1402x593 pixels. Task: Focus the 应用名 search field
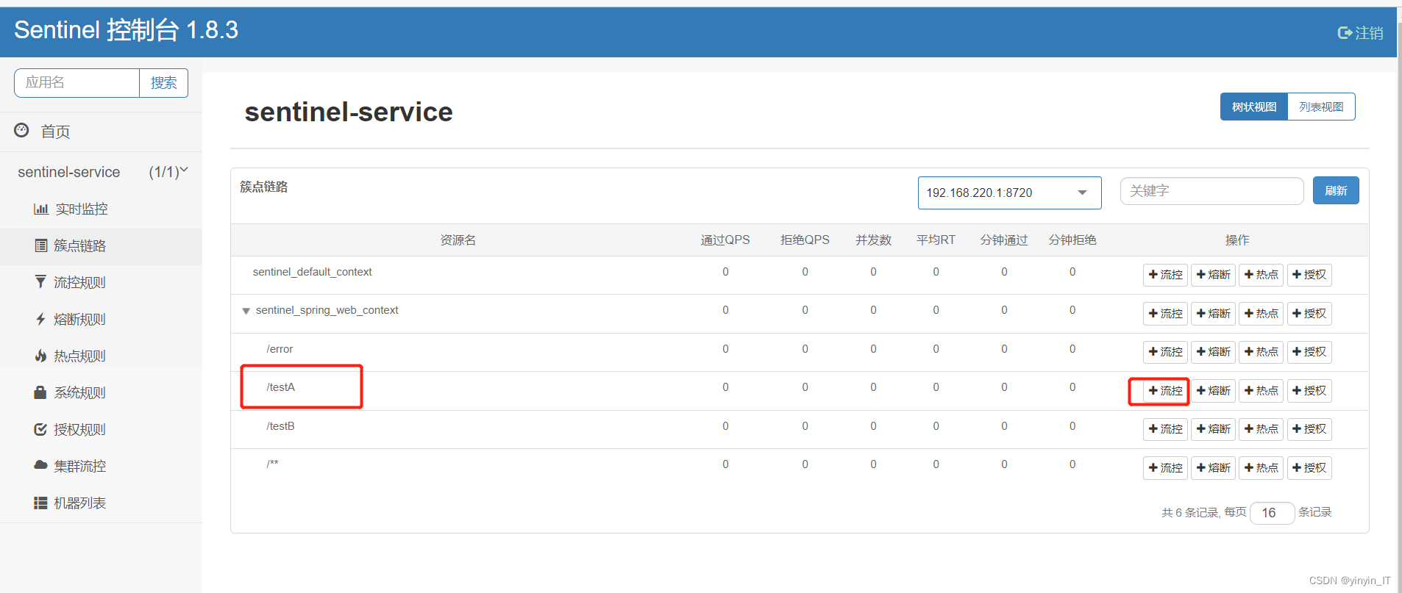[76, 83]
